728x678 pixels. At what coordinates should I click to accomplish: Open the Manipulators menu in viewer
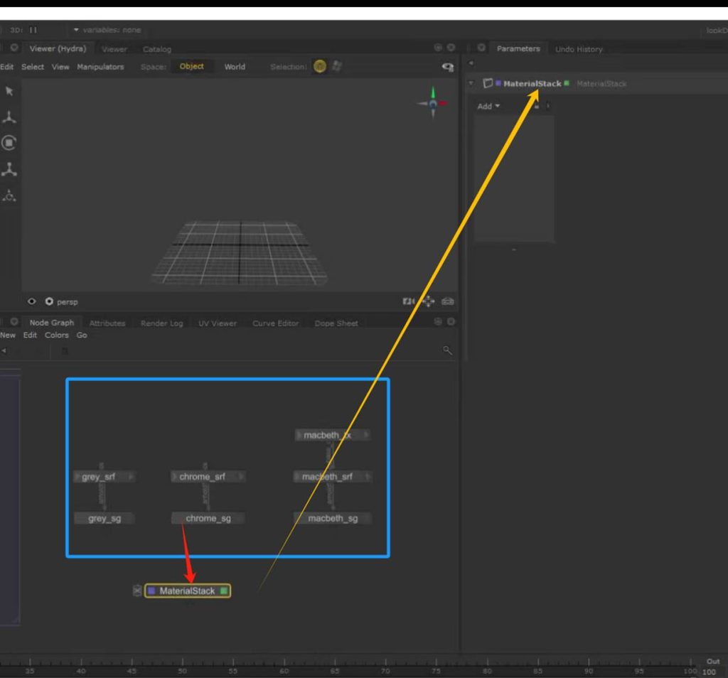pos(100,67)
